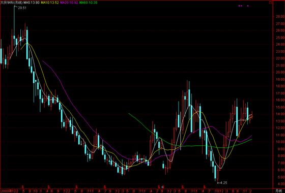Click the last candlestick at the chart's right end

tap(252, 115)
